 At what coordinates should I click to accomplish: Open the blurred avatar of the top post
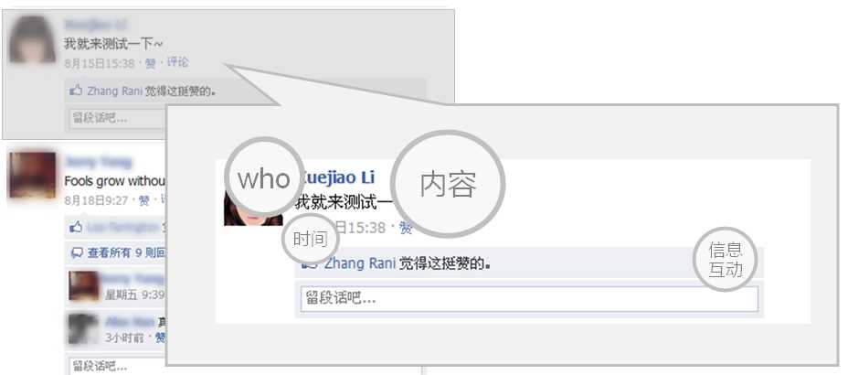click(32, 39)
